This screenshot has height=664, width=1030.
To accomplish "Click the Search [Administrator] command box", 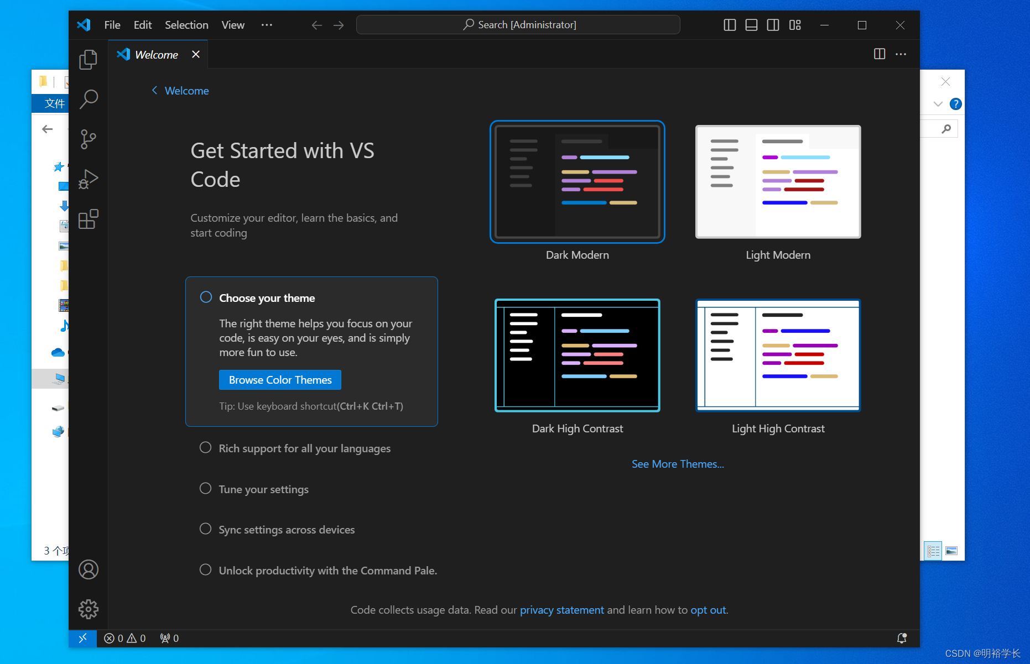I will coord(518,25).
